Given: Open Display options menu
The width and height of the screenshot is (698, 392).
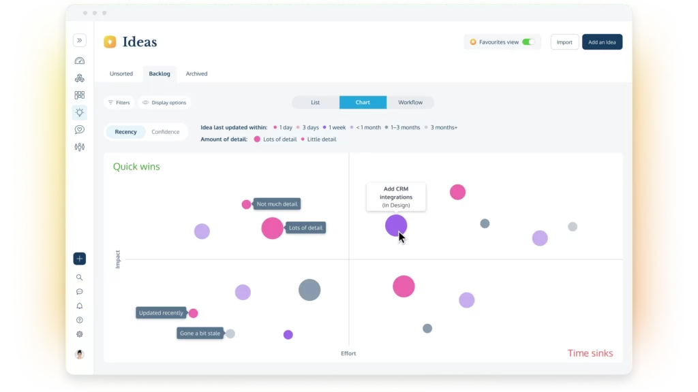Looking at the screenshot, I should (164, 103).
